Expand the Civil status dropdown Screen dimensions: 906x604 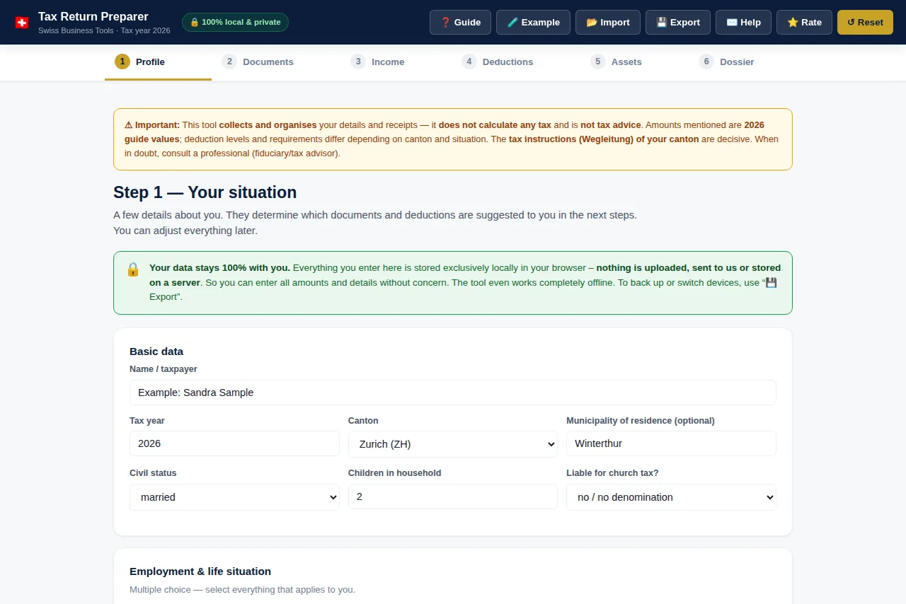pos(234,497)
